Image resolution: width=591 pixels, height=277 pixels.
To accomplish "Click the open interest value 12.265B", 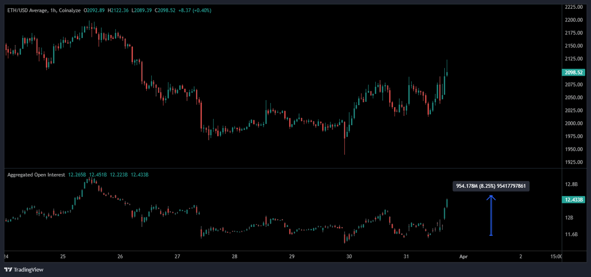I will tap(77, 175).
